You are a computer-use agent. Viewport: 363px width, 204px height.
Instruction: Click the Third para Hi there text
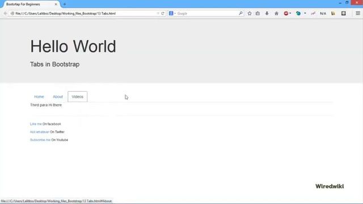[46, 105]
